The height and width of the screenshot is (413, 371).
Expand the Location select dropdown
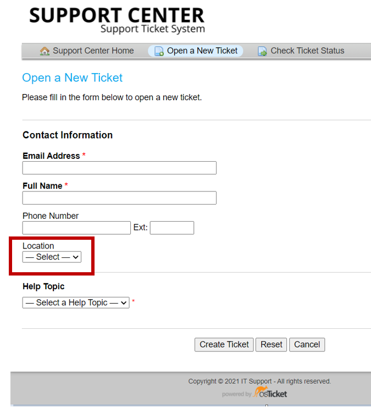(52, 257)
